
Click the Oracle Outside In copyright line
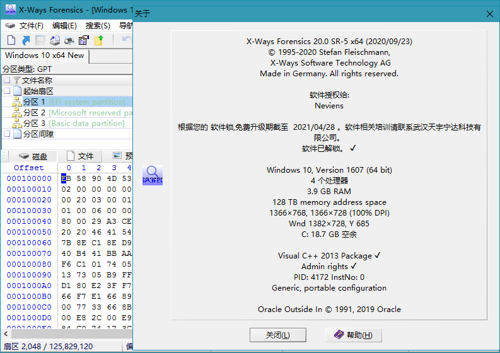point(329,310)
